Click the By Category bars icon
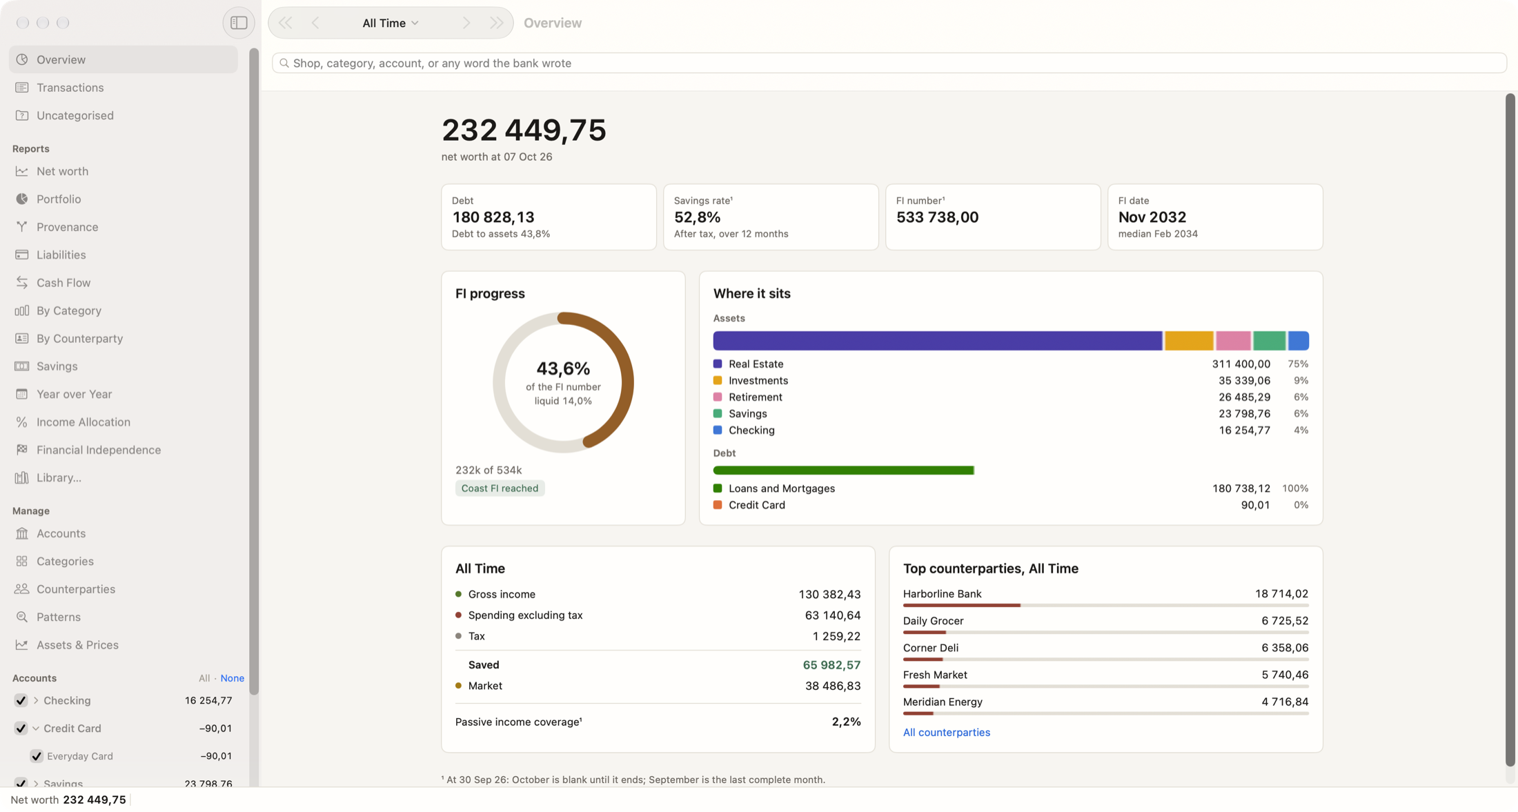The height and width of the screenshot is (812, 1518). 22,310
